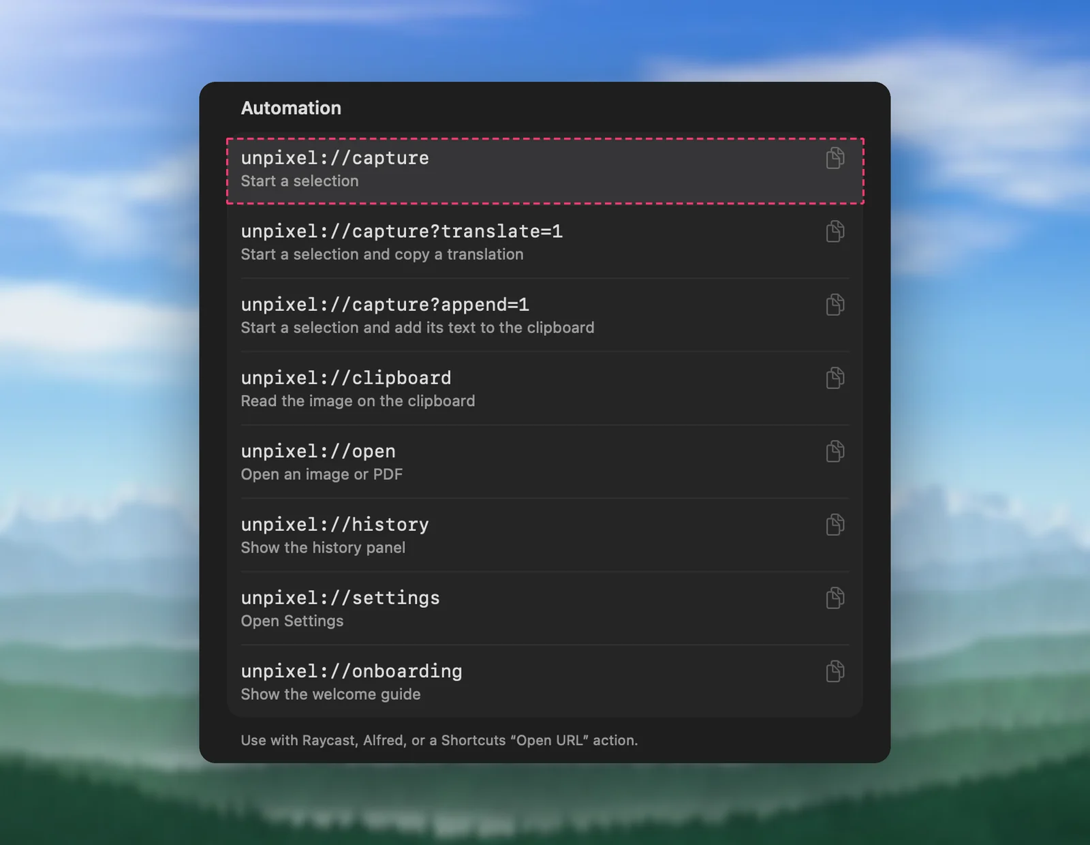Viewport: 1090px width, 845px height.
Task: Click the unpixel://capture?translate=1 text
Action: point(402,232)
